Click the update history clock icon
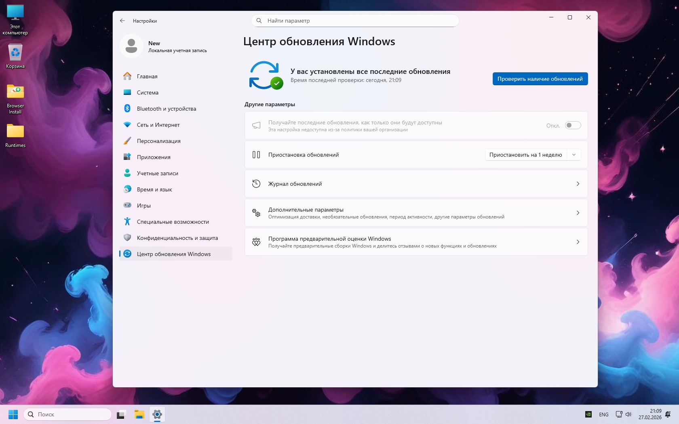Screen dimensions: 679x424 (256, 184)
